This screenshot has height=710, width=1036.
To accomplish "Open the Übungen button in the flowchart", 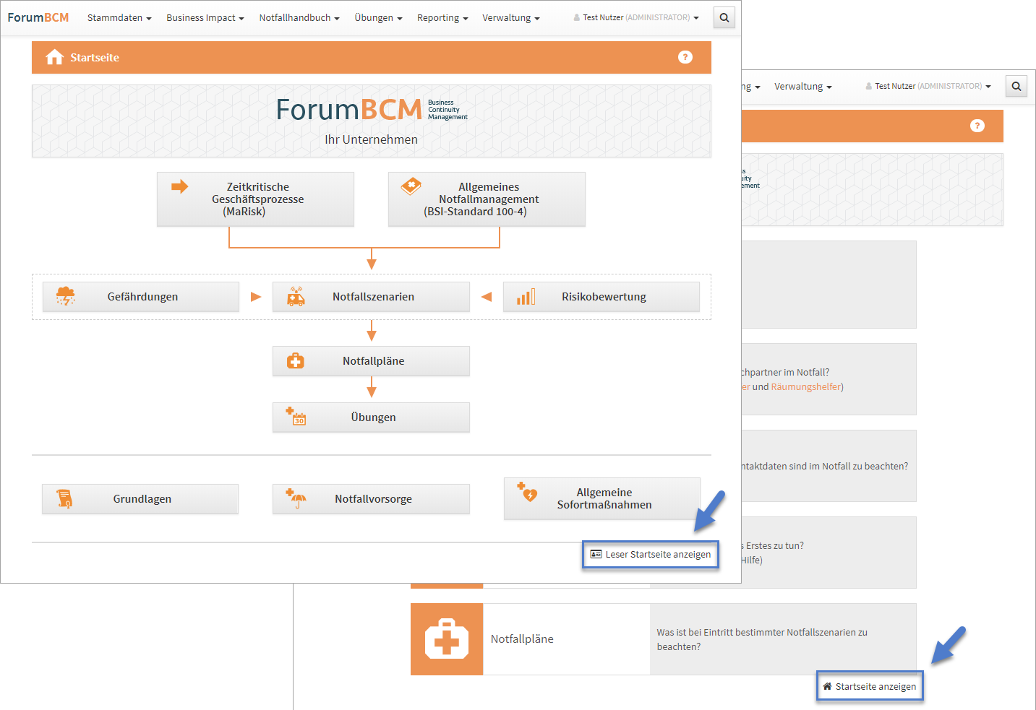I will [x=371, y=417].
